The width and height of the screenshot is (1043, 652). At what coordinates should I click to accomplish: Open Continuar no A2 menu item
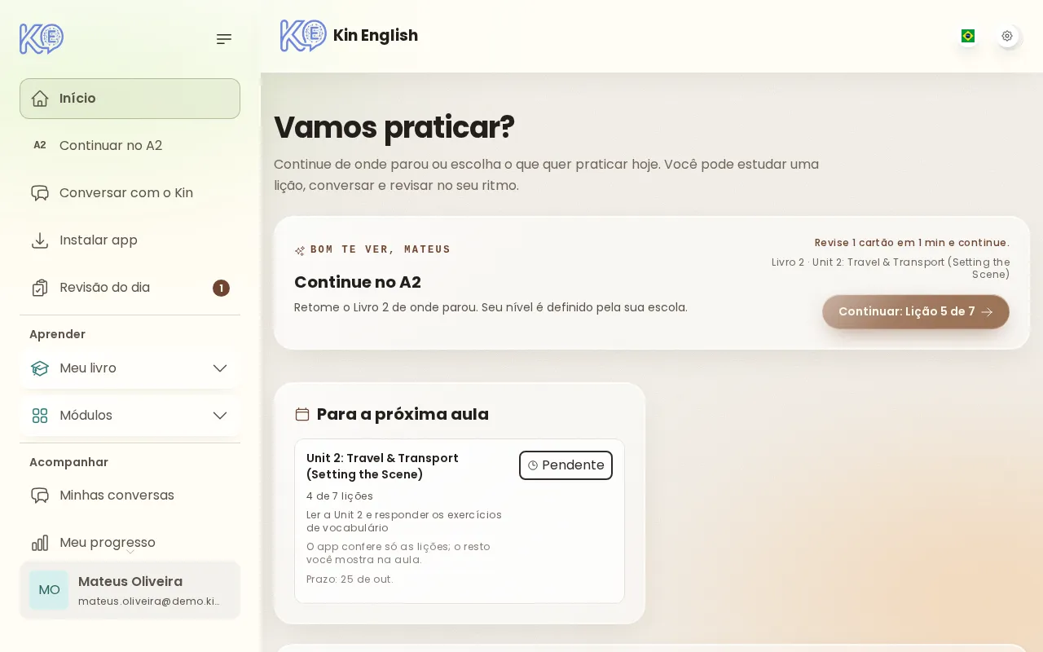(130, 146)
